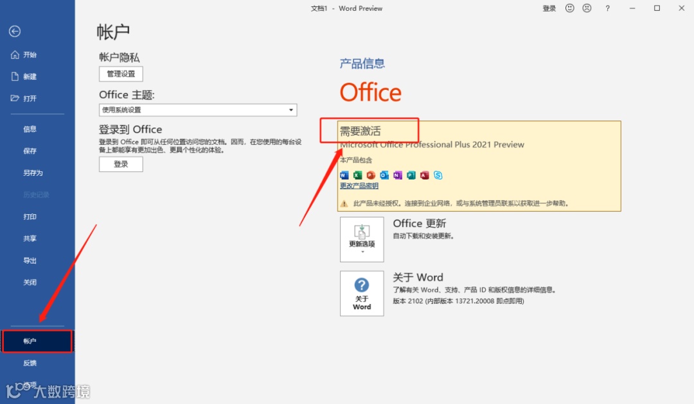Open the 信息 menu item

30,129
